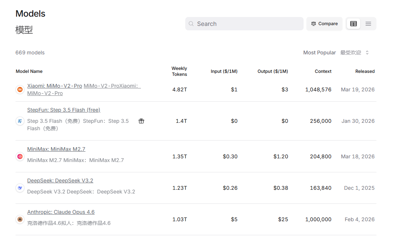Screen dimensions: 399x236
Task: Click the 1.35T weekly tokens value
Action: click(180, 156)
